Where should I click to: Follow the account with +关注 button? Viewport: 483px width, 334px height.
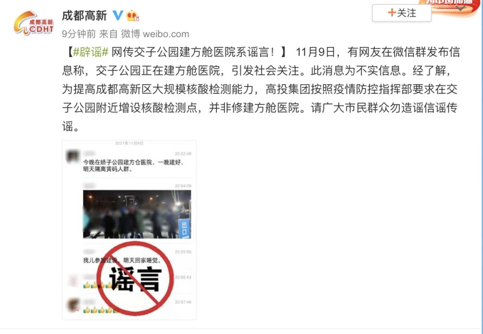click(402, 13)
